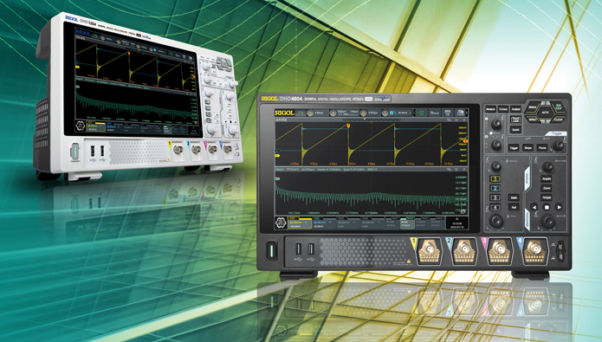Tap the trigger T icon in toolbar
Screen dimensions: 602x342
coord(385,113)
